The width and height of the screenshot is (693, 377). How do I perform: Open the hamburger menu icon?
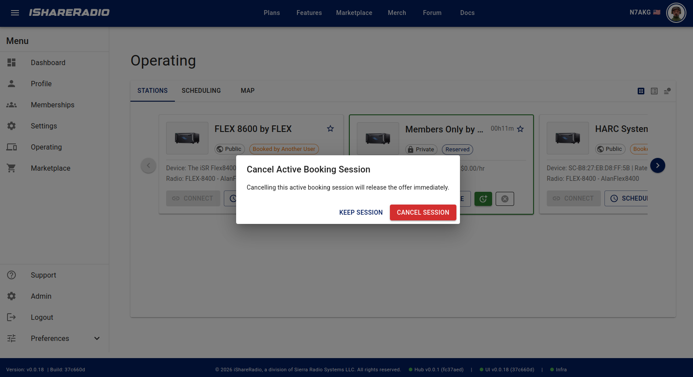pos(15,13)
